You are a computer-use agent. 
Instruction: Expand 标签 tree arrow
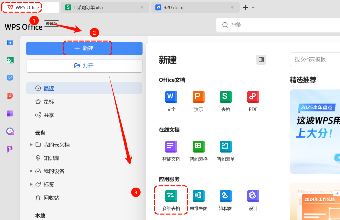31,184
